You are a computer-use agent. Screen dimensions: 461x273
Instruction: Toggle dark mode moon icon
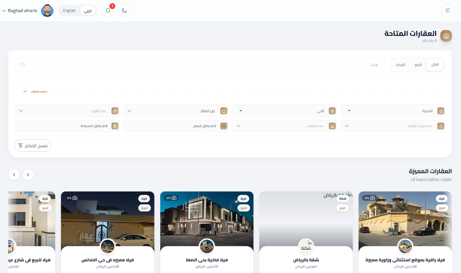pyautogui.click(x=124, y=11)
